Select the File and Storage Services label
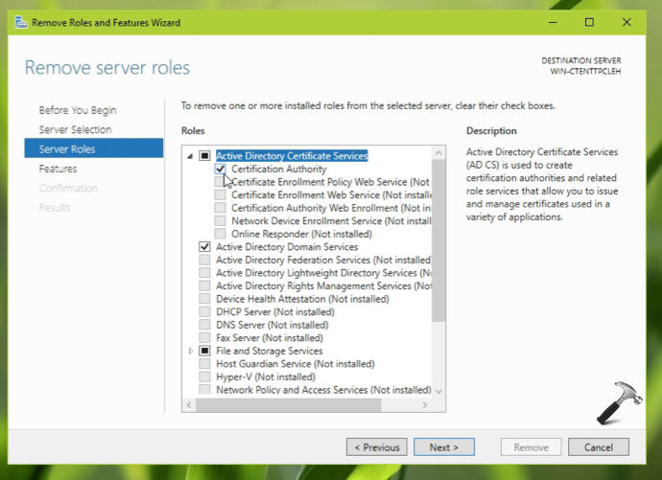Screen dimensions: 662x480 point(269,351)
